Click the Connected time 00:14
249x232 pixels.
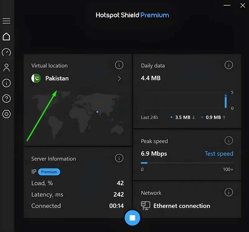[x=116, y=206]
